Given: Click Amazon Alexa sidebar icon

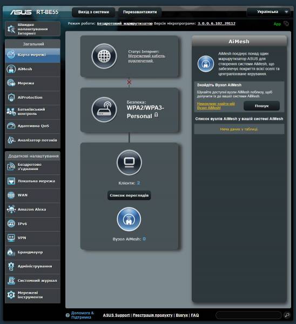Looking at the screenshot, I should (x=11, y=210).
